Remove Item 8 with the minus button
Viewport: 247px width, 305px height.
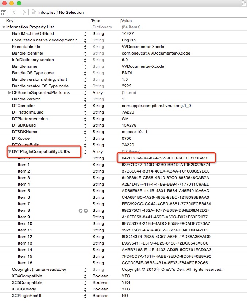coord(86,210)
